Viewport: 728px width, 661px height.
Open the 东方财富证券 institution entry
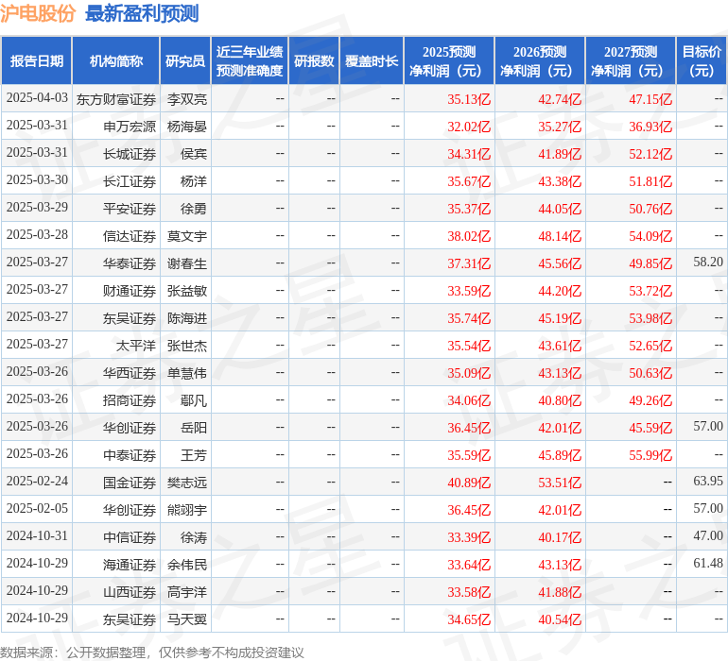[116, 98]
